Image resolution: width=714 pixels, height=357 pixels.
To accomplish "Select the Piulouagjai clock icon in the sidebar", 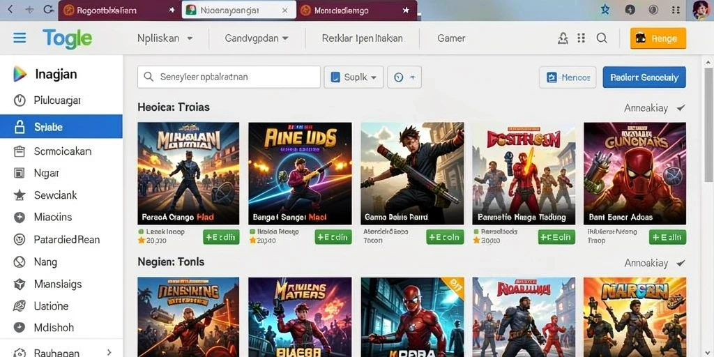I will point(20,100).
